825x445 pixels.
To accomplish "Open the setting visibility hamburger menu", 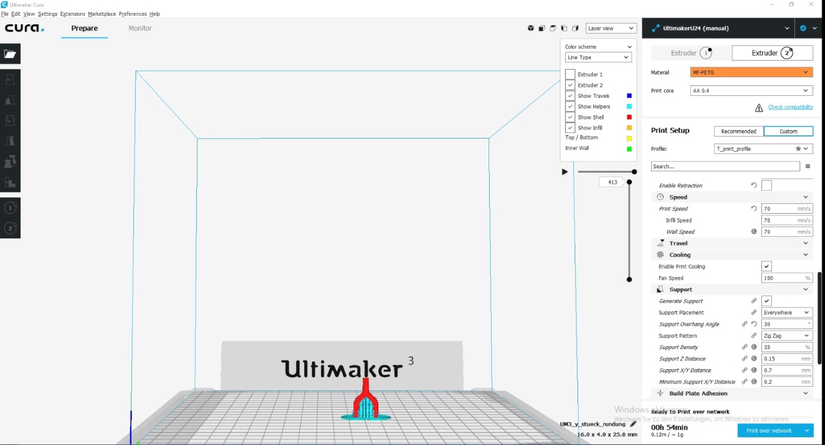I will click(808, 167).
